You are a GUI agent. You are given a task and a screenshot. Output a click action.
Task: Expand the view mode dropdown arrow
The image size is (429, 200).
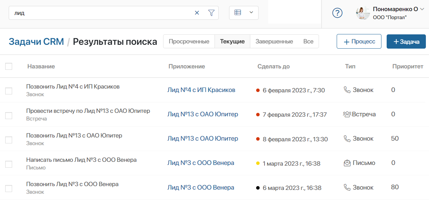pyautogui.click(x=251, y=12)
